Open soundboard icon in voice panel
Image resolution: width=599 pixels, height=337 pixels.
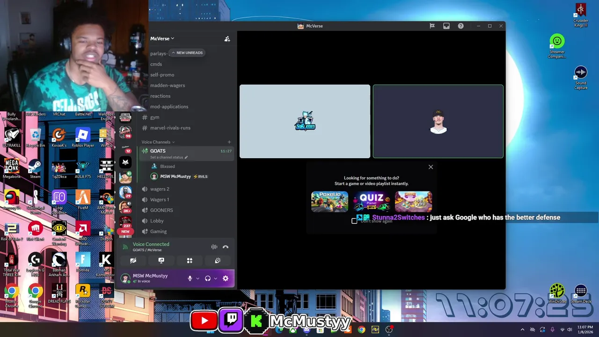(218, 260)
